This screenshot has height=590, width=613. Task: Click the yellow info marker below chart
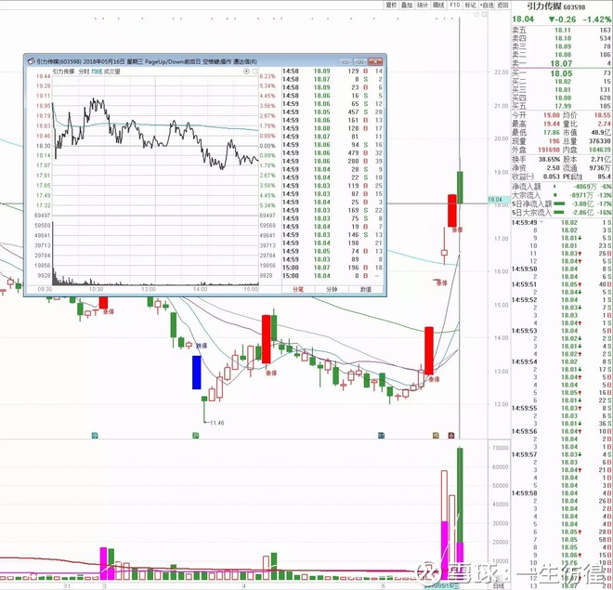click(x=436, y=435)
